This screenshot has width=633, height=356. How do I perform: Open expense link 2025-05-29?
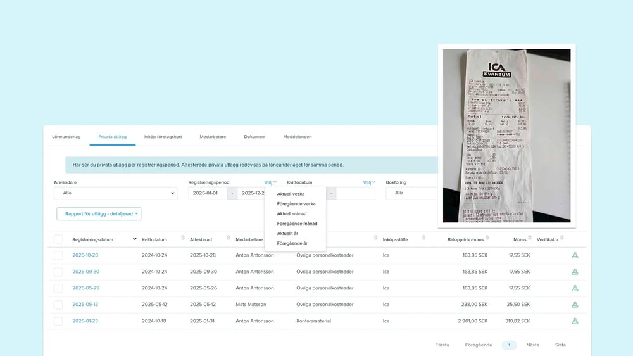click(x=85, y=288)
